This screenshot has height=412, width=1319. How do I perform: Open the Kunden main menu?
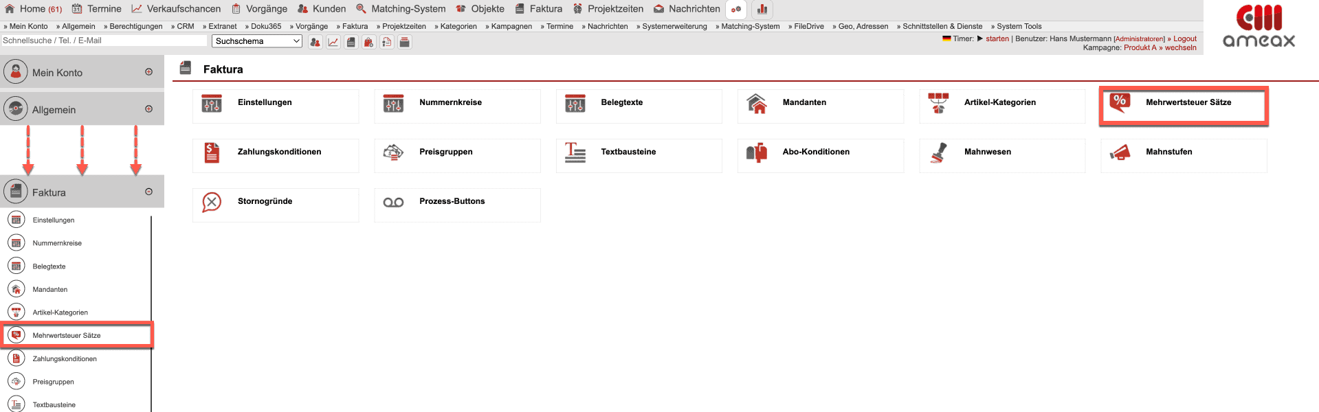pyautogui.click(x=322, y=9)
